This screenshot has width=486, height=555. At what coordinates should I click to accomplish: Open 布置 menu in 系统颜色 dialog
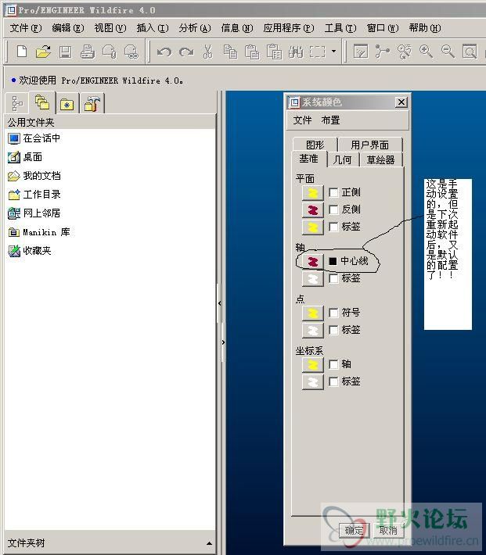(x=330, y=120)
